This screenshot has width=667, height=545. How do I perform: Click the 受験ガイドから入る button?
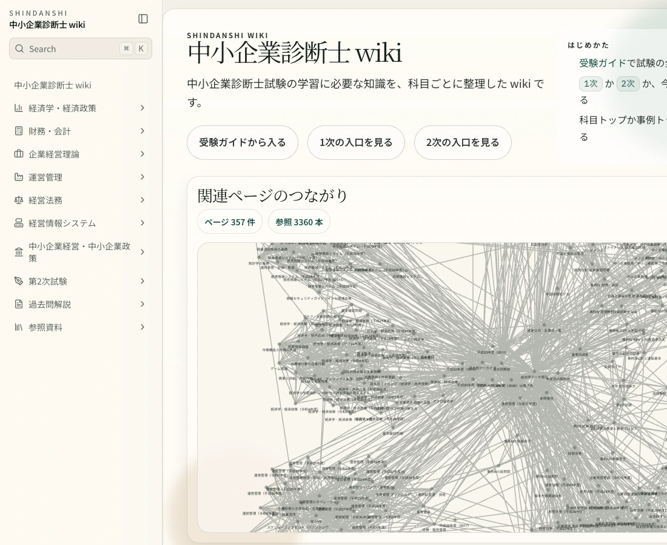click(x=243, y=142)
